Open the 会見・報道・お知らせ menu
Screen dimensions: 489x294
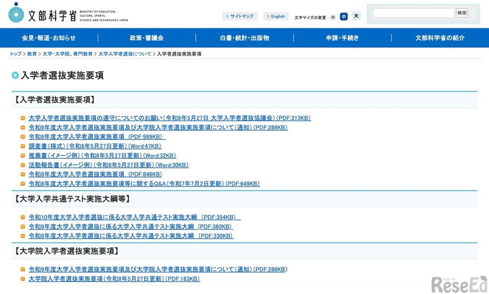pyautogui.click(x=49, y=38)
